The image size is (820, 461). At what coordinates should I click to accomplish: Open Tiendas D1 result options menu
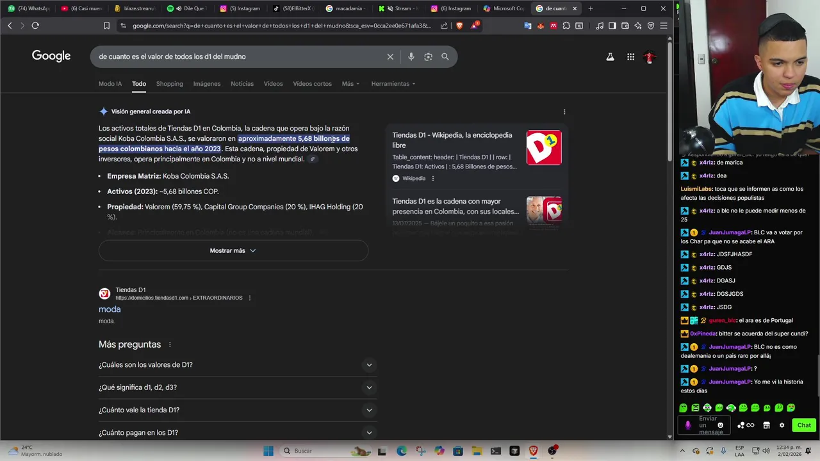[249, 298]
